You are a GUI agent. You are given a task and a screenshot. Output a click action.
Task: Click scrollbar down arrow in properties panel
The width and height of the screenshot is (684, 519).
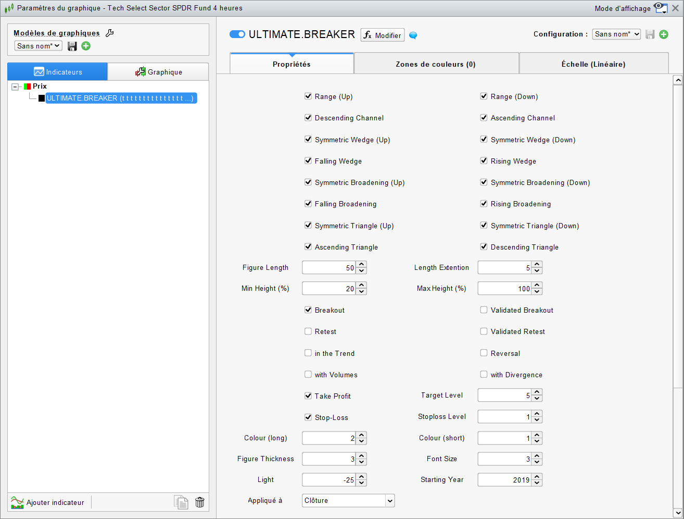click(677, 512)
